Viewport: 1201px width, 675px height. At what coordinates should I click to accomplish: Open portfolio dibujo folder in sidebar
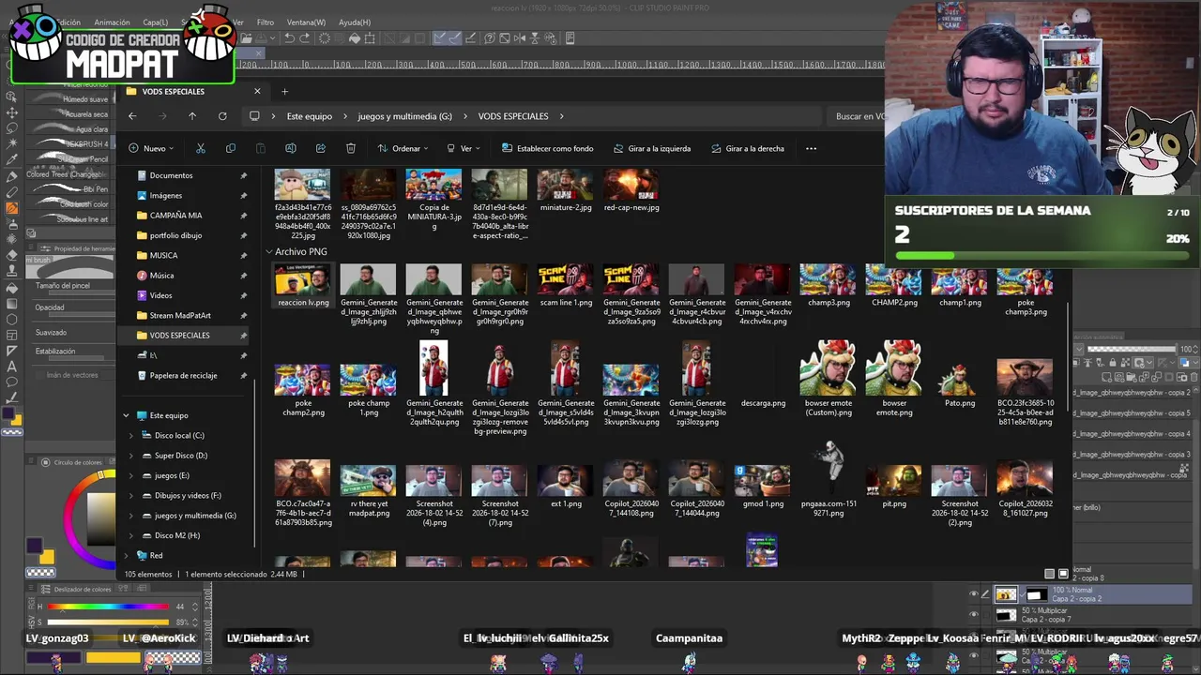[x=175, y=235]
